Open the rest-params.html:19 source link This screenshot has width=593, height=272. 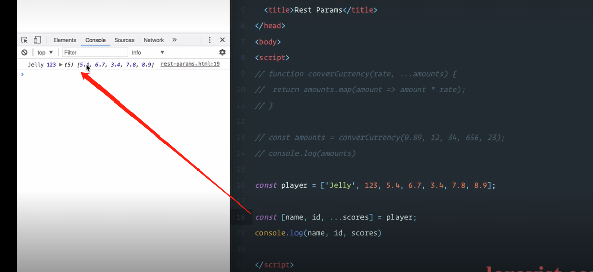click(190, 64)
